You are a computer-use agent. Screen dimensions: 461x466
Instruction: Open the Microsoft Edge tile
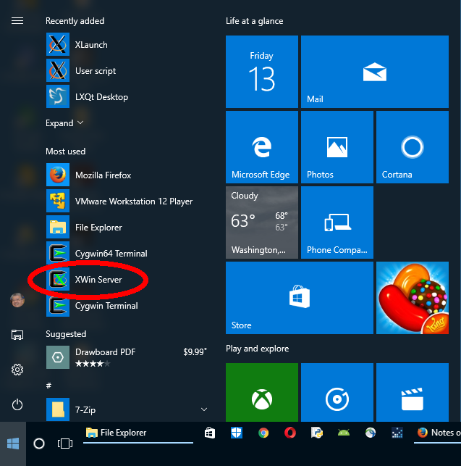[x=262, y=147]
